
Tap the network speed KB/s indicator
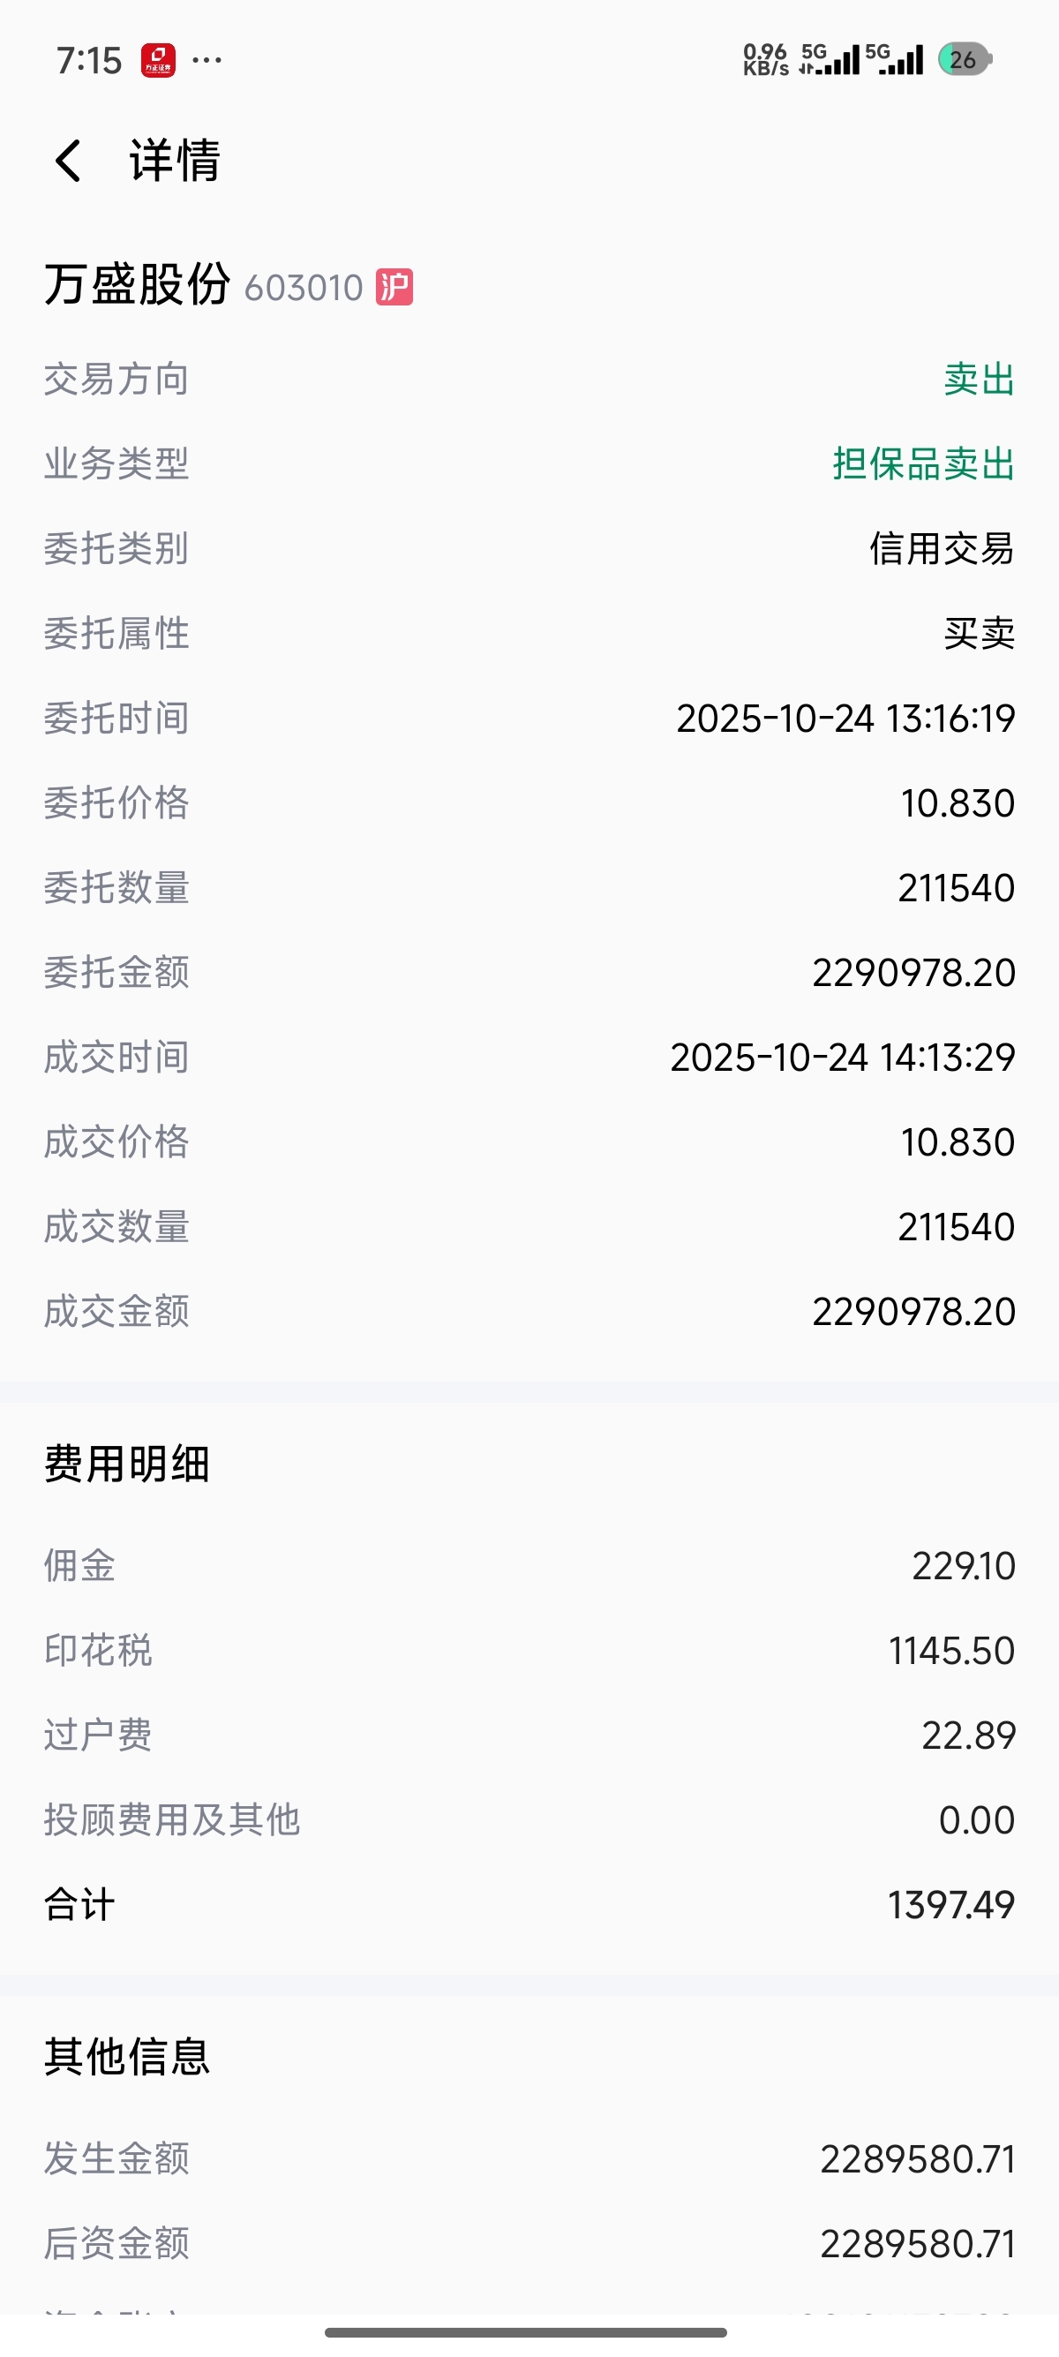[765, 59]
